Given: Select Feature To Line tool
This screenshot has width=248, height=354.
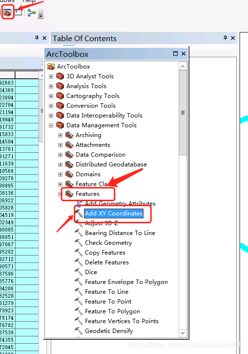Looking at the screenshot, I should click(106, 292).
